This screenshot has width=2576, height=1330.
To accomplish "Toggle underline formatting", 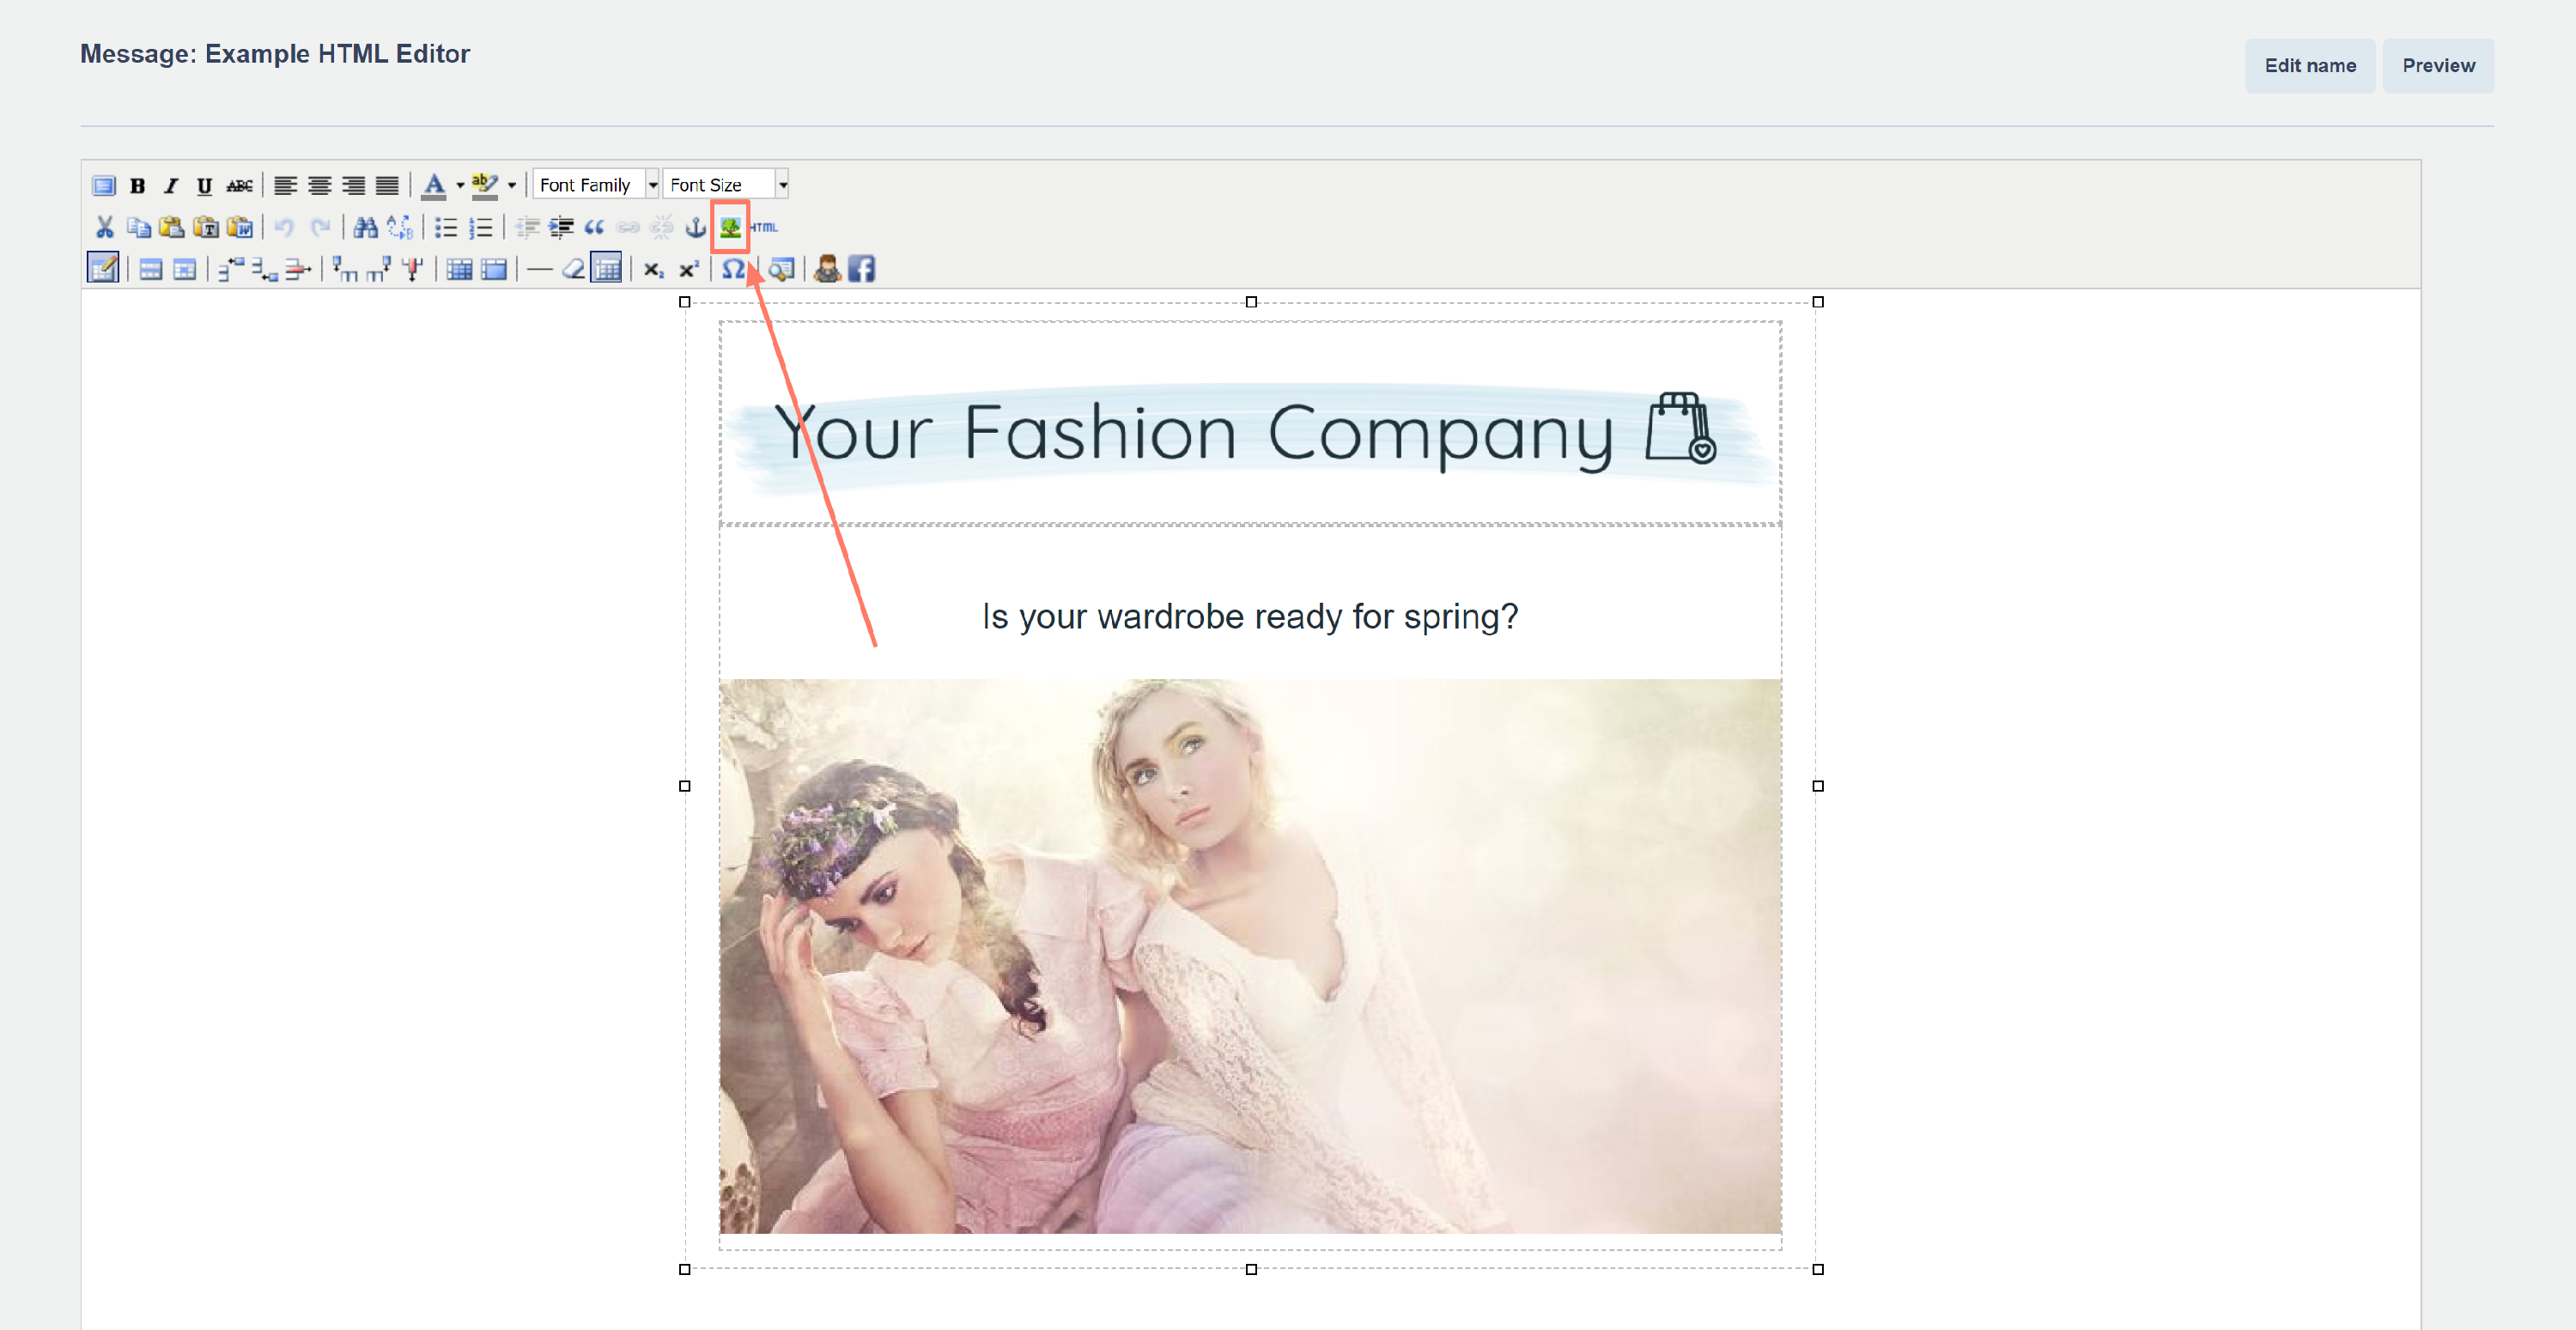I will point(204,186).
